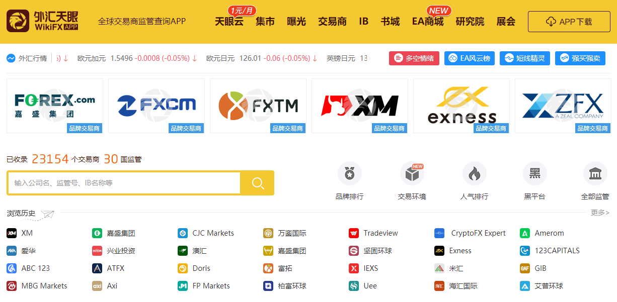Open the 交易环境 cube icon

(x=412, y=174)
